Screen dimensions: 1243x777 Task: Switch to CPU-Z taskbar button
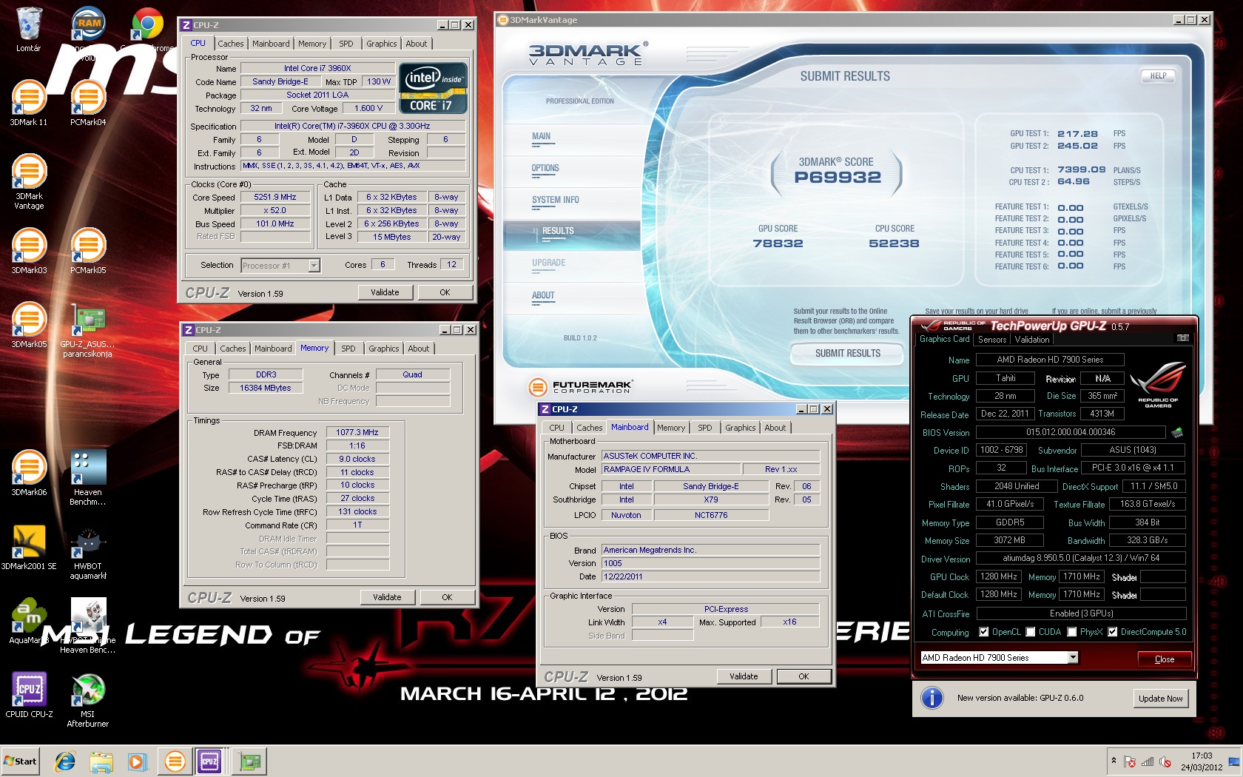pos(209,761)
